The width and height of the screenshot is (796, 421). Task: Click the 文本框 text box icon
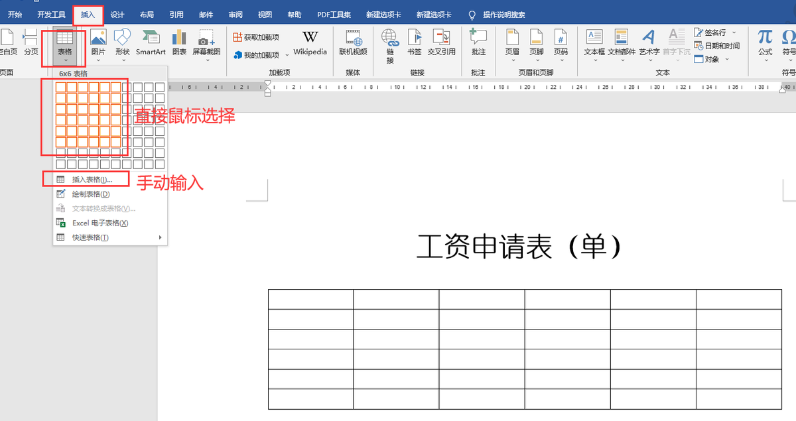[594, 38]
